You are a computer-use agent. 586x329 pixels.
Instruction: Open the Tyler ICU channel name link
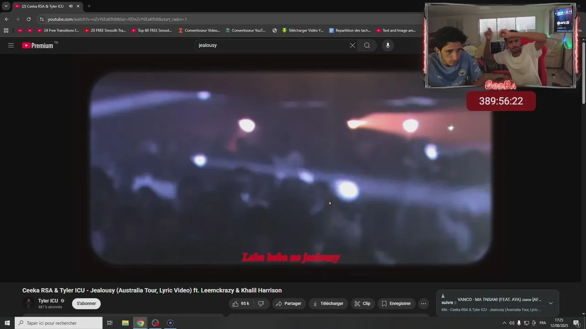pos(48,301)
